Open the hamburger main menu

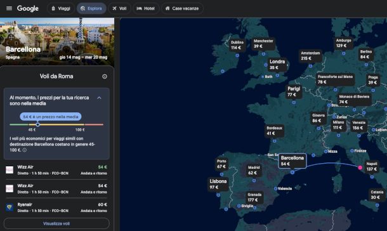9,8
